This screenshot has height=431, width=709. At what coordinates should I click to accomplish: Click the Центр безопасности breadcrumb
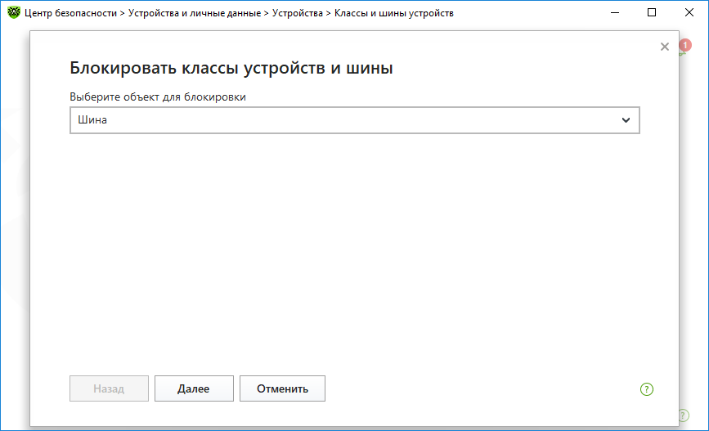click(x=70, y=13)
